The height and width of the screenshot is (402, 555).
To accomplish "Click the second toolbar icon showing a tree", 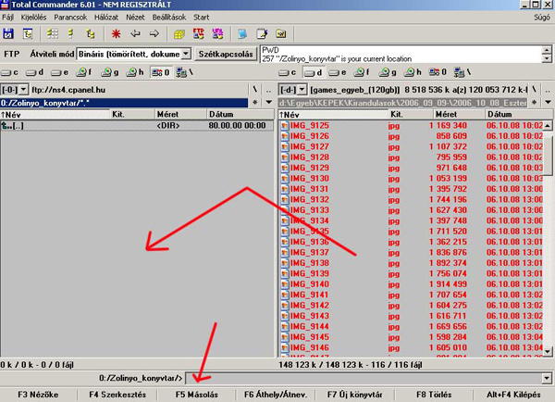I will click(x=27, y=34).
